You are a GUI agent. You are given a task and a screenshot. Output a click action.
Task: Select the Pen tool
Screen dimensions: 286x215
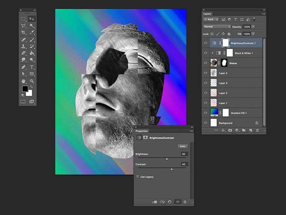click(x=23, y=67)
